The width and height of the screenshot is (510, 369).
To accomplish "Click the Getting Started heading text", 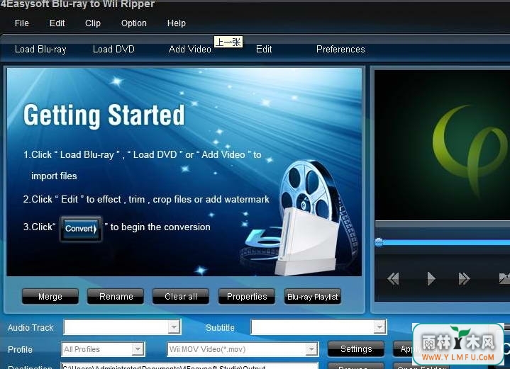I will [104, 115].
